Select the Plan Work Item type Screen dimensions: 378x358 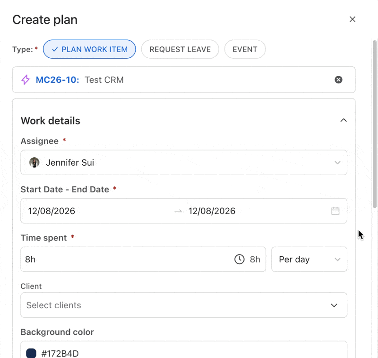[89, 49]
